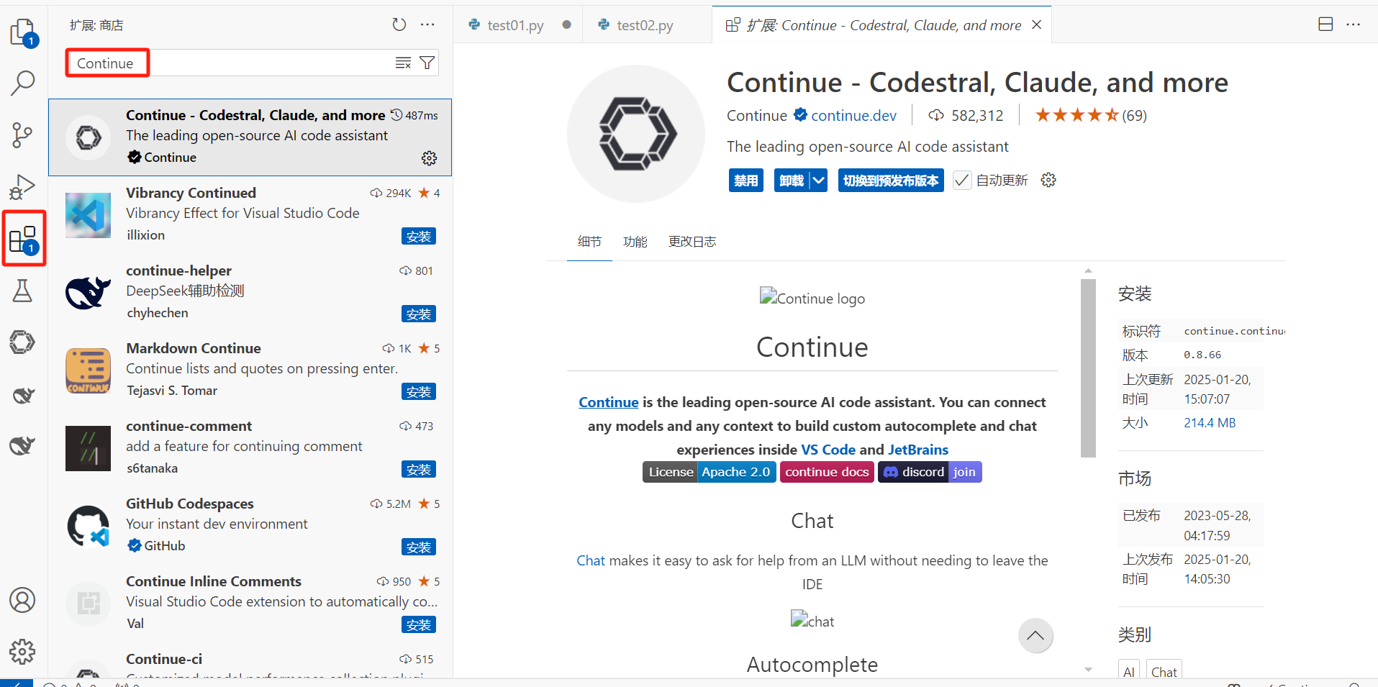Viewport: 1378px width, 687px height.
Task: Select Continue-ci extension list item
Action: tap(250, 662)
